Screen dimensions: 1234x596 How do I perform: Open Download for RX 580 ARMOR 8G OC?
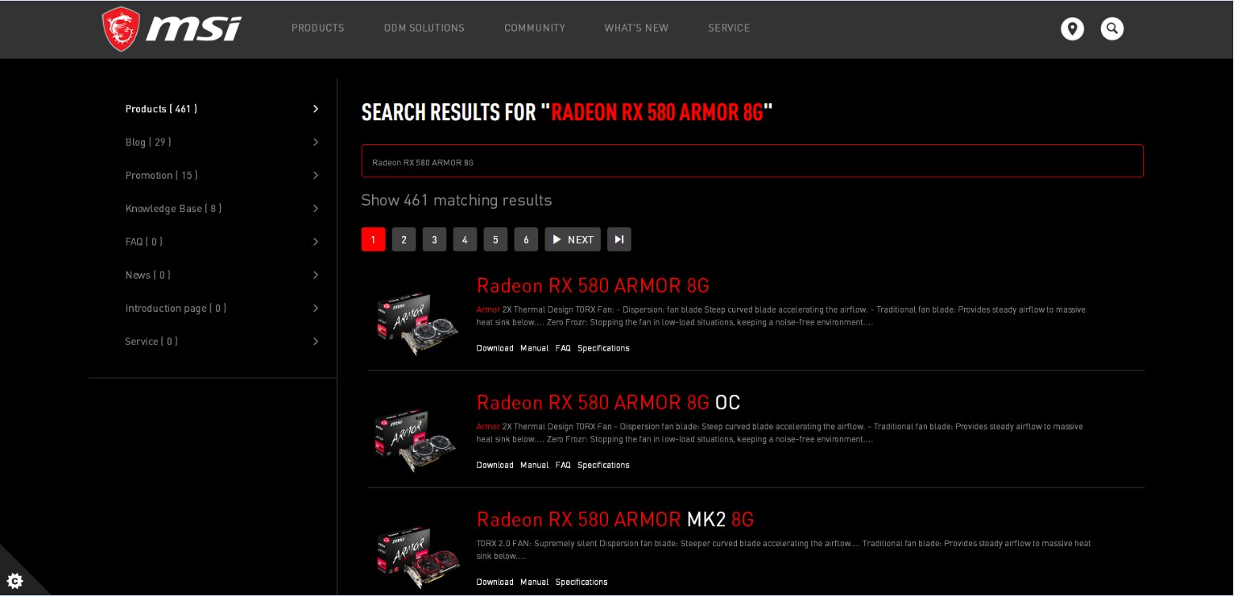click(x=495, y=465)
